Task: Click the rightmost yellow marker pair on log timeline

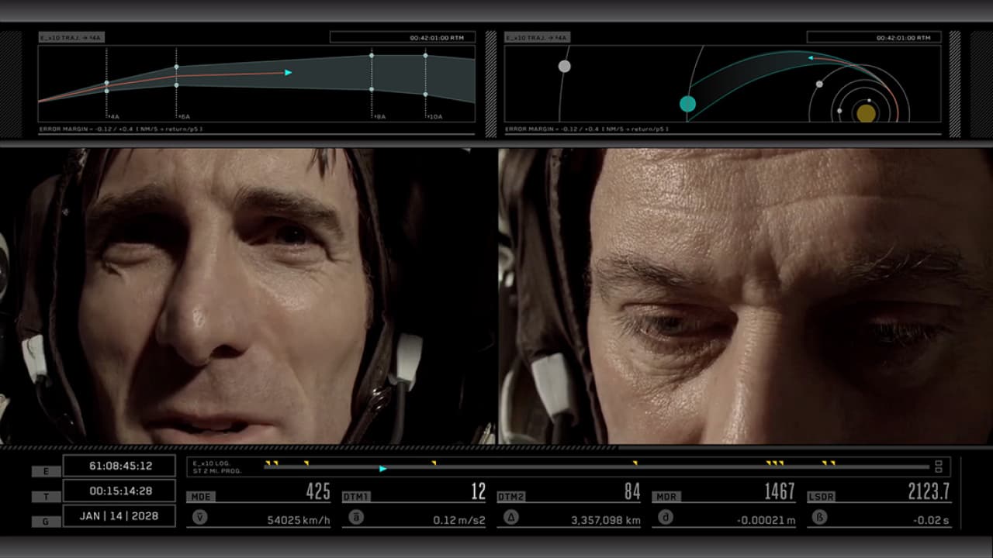Action: [829, 463]
